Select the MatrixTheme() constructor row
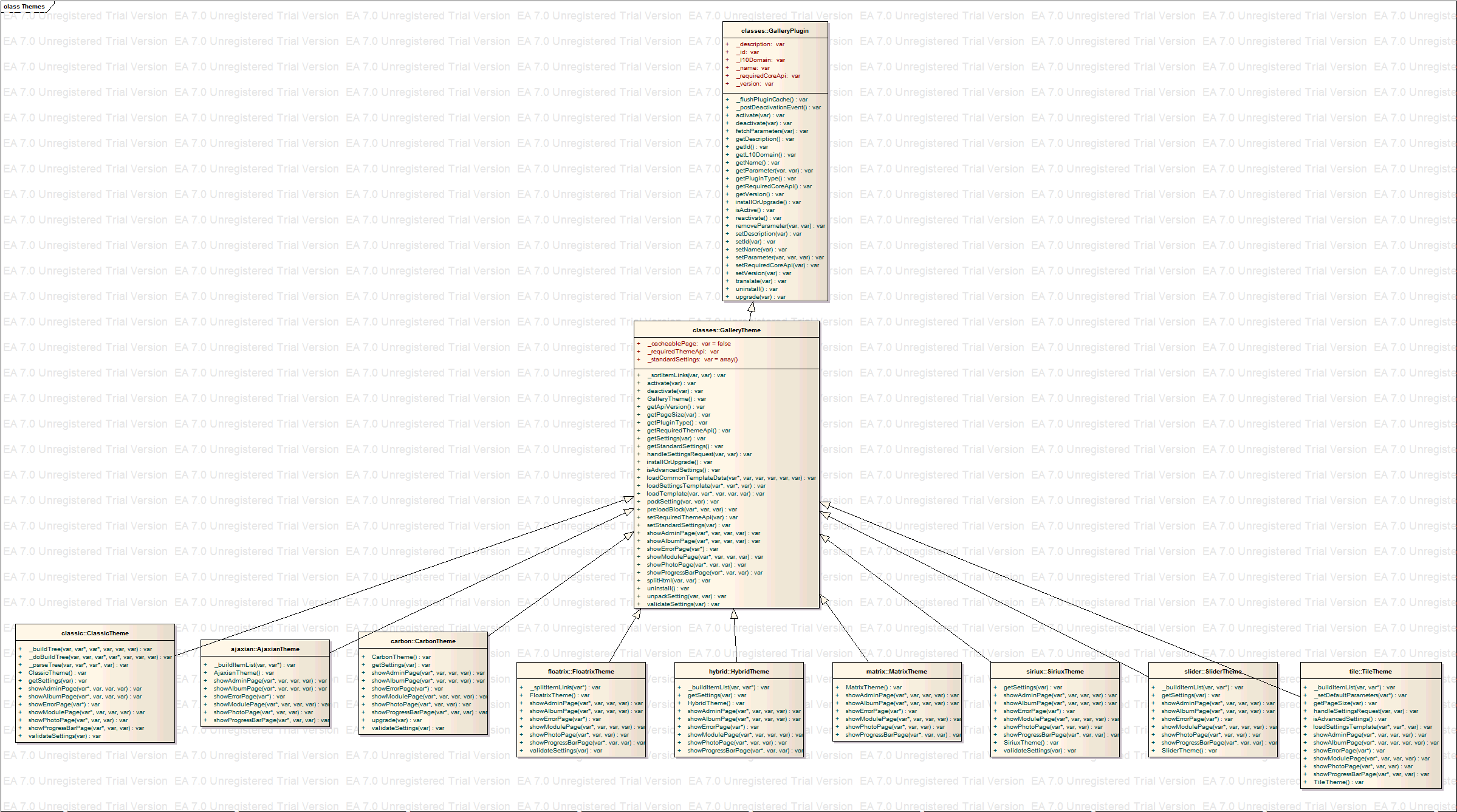 tap(874, 687)
